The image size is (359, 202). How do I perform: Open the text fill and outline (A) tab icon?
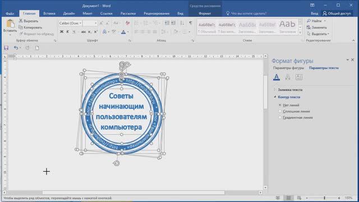277,77
